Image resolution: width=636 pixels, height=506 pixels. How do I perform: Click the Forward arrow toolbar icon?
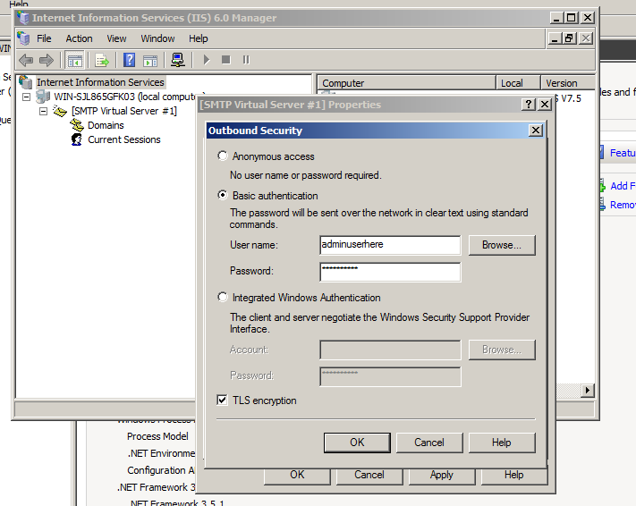(47, 61)
